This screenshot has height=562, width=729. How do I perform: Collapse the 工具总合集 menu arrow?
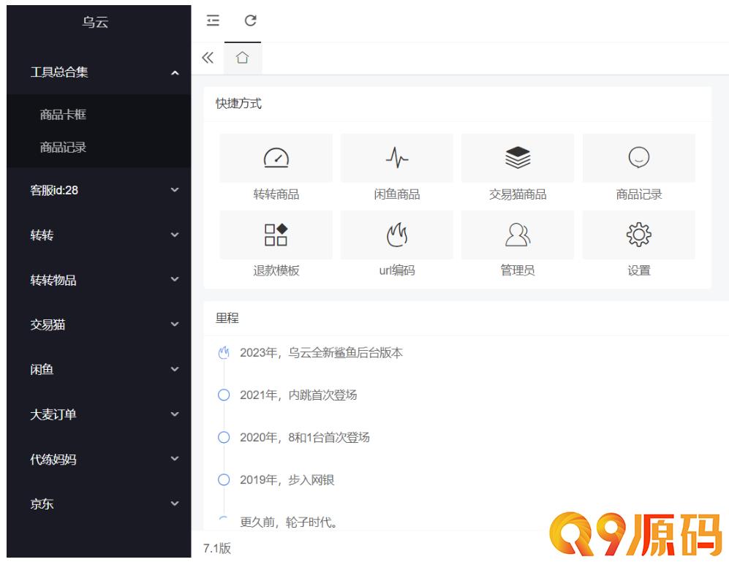175,72
